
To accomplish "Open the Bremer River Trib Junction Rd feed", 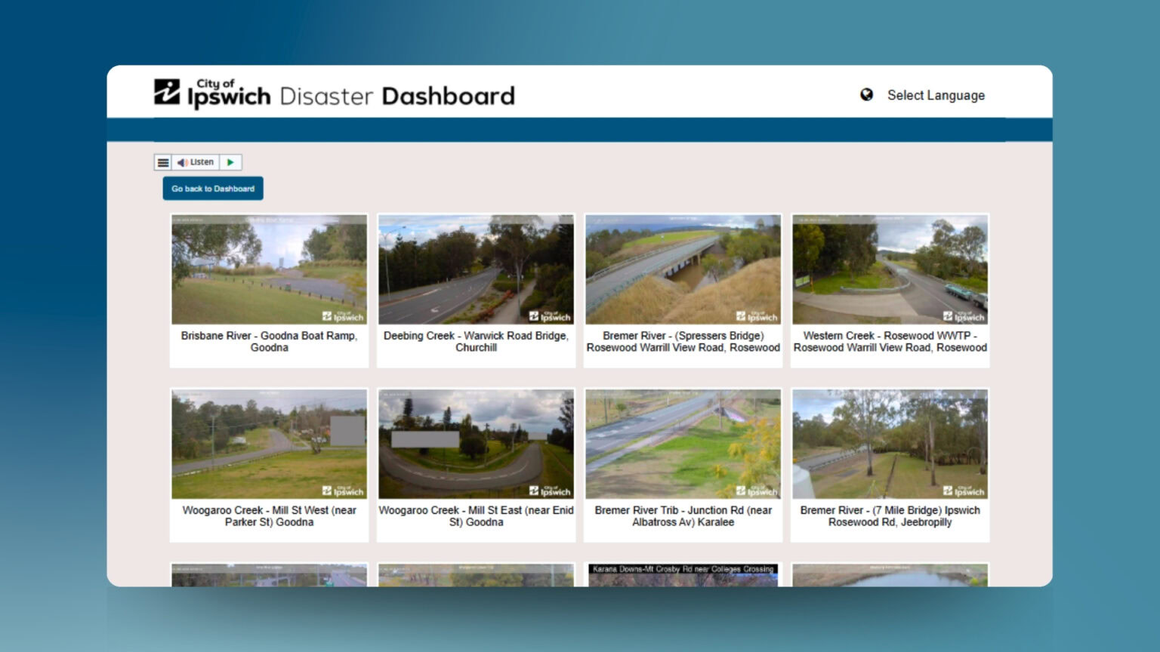I will pyautogui.click(x=683, y=444).
